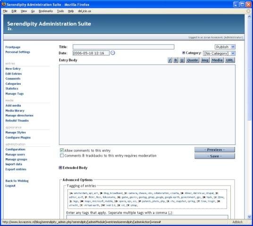Open the Publish status dropdown
253x226 pixels.
[225, 47]
